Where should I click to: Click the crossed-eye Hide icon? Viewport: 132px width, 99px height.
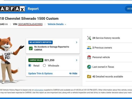(x=70, y=74)
